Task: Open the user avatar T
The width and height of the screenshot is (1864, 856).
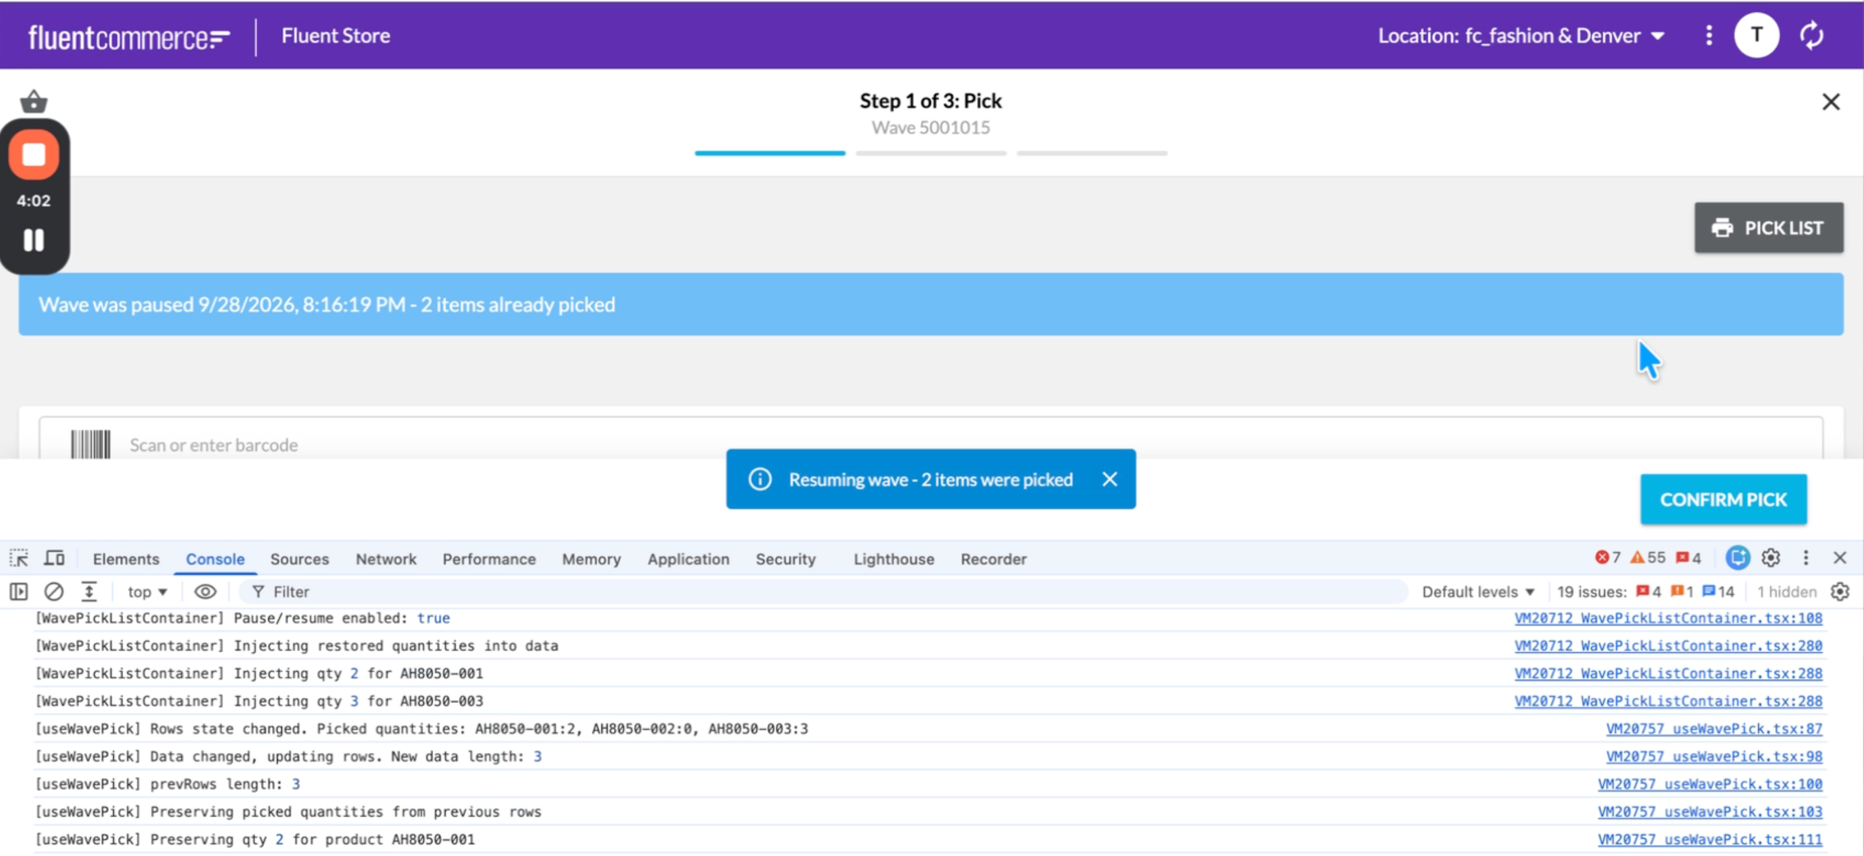Action: click(x=1756, y=36)
